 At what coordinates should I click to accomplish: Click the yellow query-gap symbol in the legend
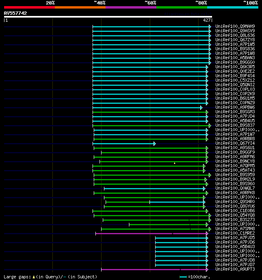pyautogui.click(x=34, y=277)
